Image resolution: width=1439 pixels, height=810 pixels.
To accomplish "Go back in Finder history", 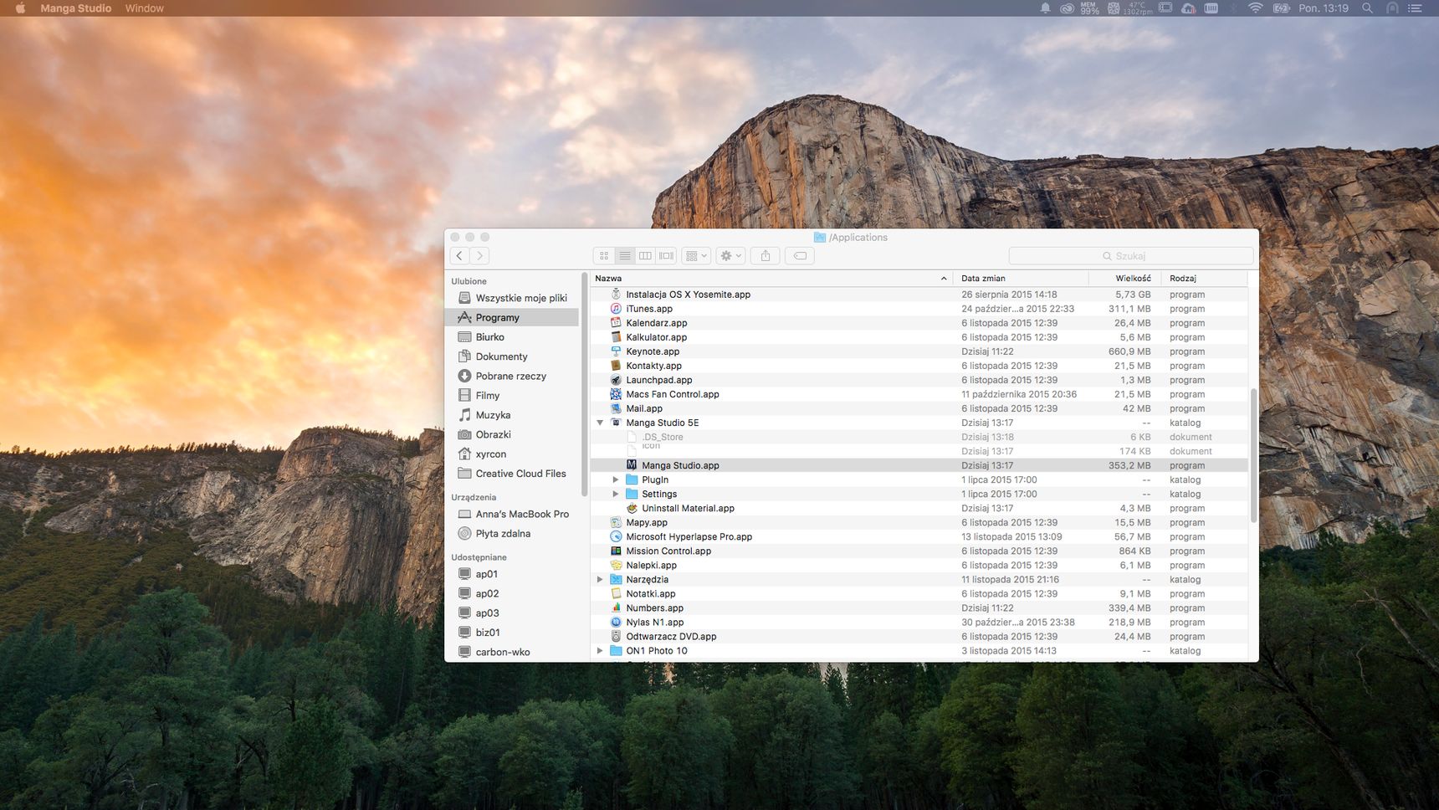I will pos(459,256).
